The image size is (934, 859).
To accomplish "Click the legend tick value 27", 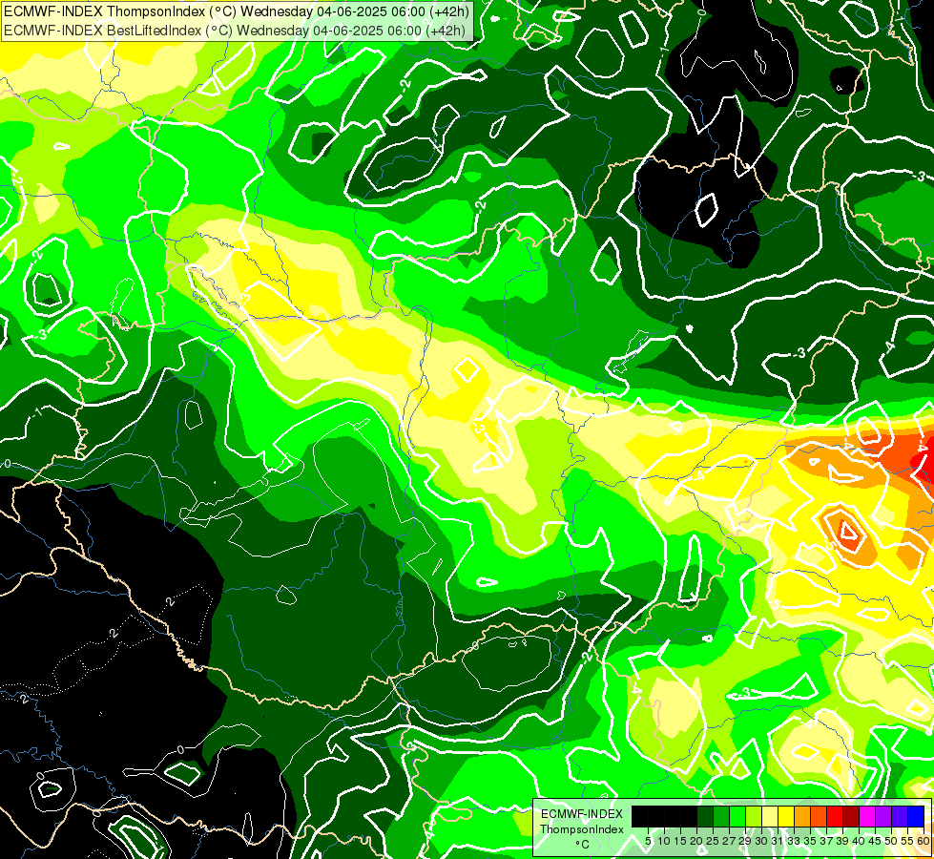I will 729,841.
